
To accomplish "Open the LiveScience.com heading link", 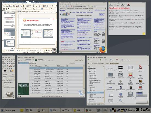I will coord(65,30).
